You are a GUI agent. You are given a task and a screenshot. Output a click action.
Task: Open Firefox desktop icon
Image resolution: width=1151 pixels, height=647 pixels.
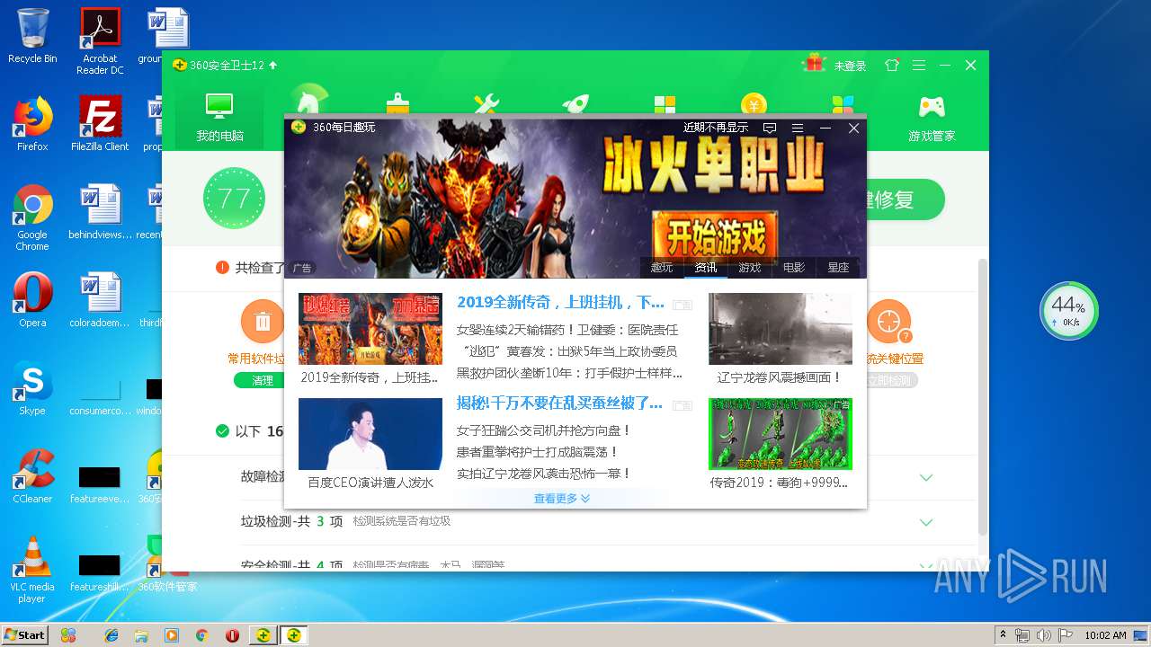pos(32,123)
